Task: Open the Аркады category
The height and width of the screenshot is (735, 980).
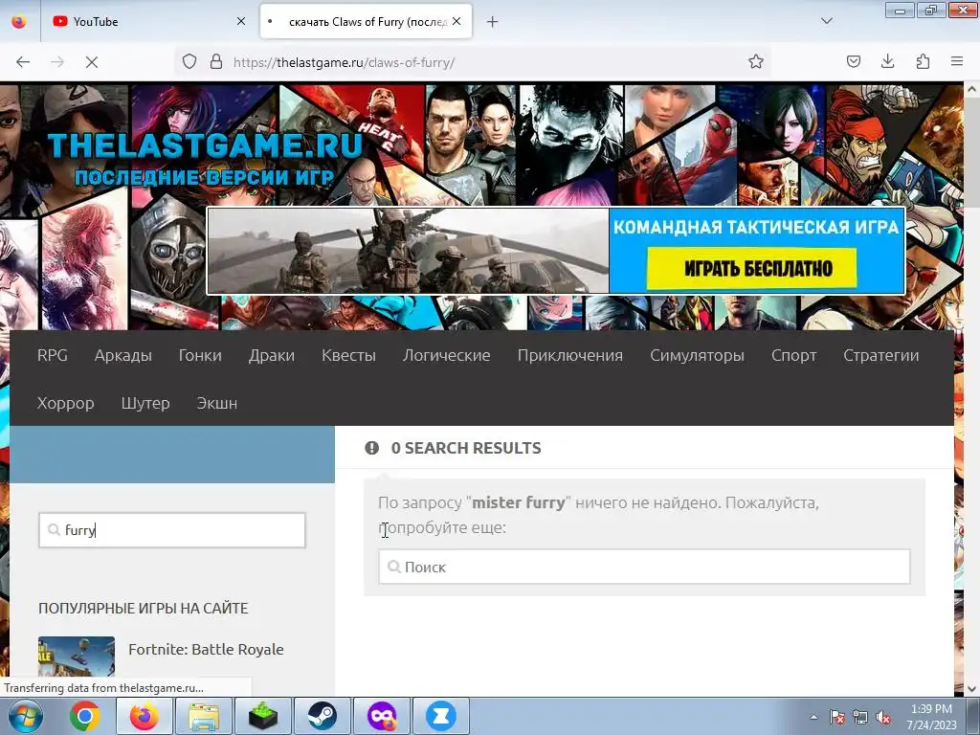Action: [123, 355]
